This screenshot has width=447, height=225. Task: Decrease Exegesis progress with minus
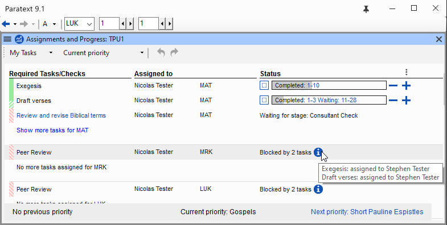pyautogui.click(x=393, y=86)
